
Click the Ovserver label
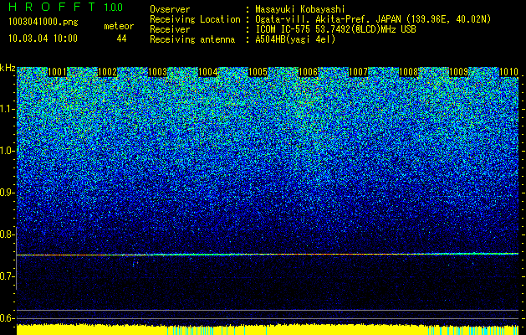(170, 9)
